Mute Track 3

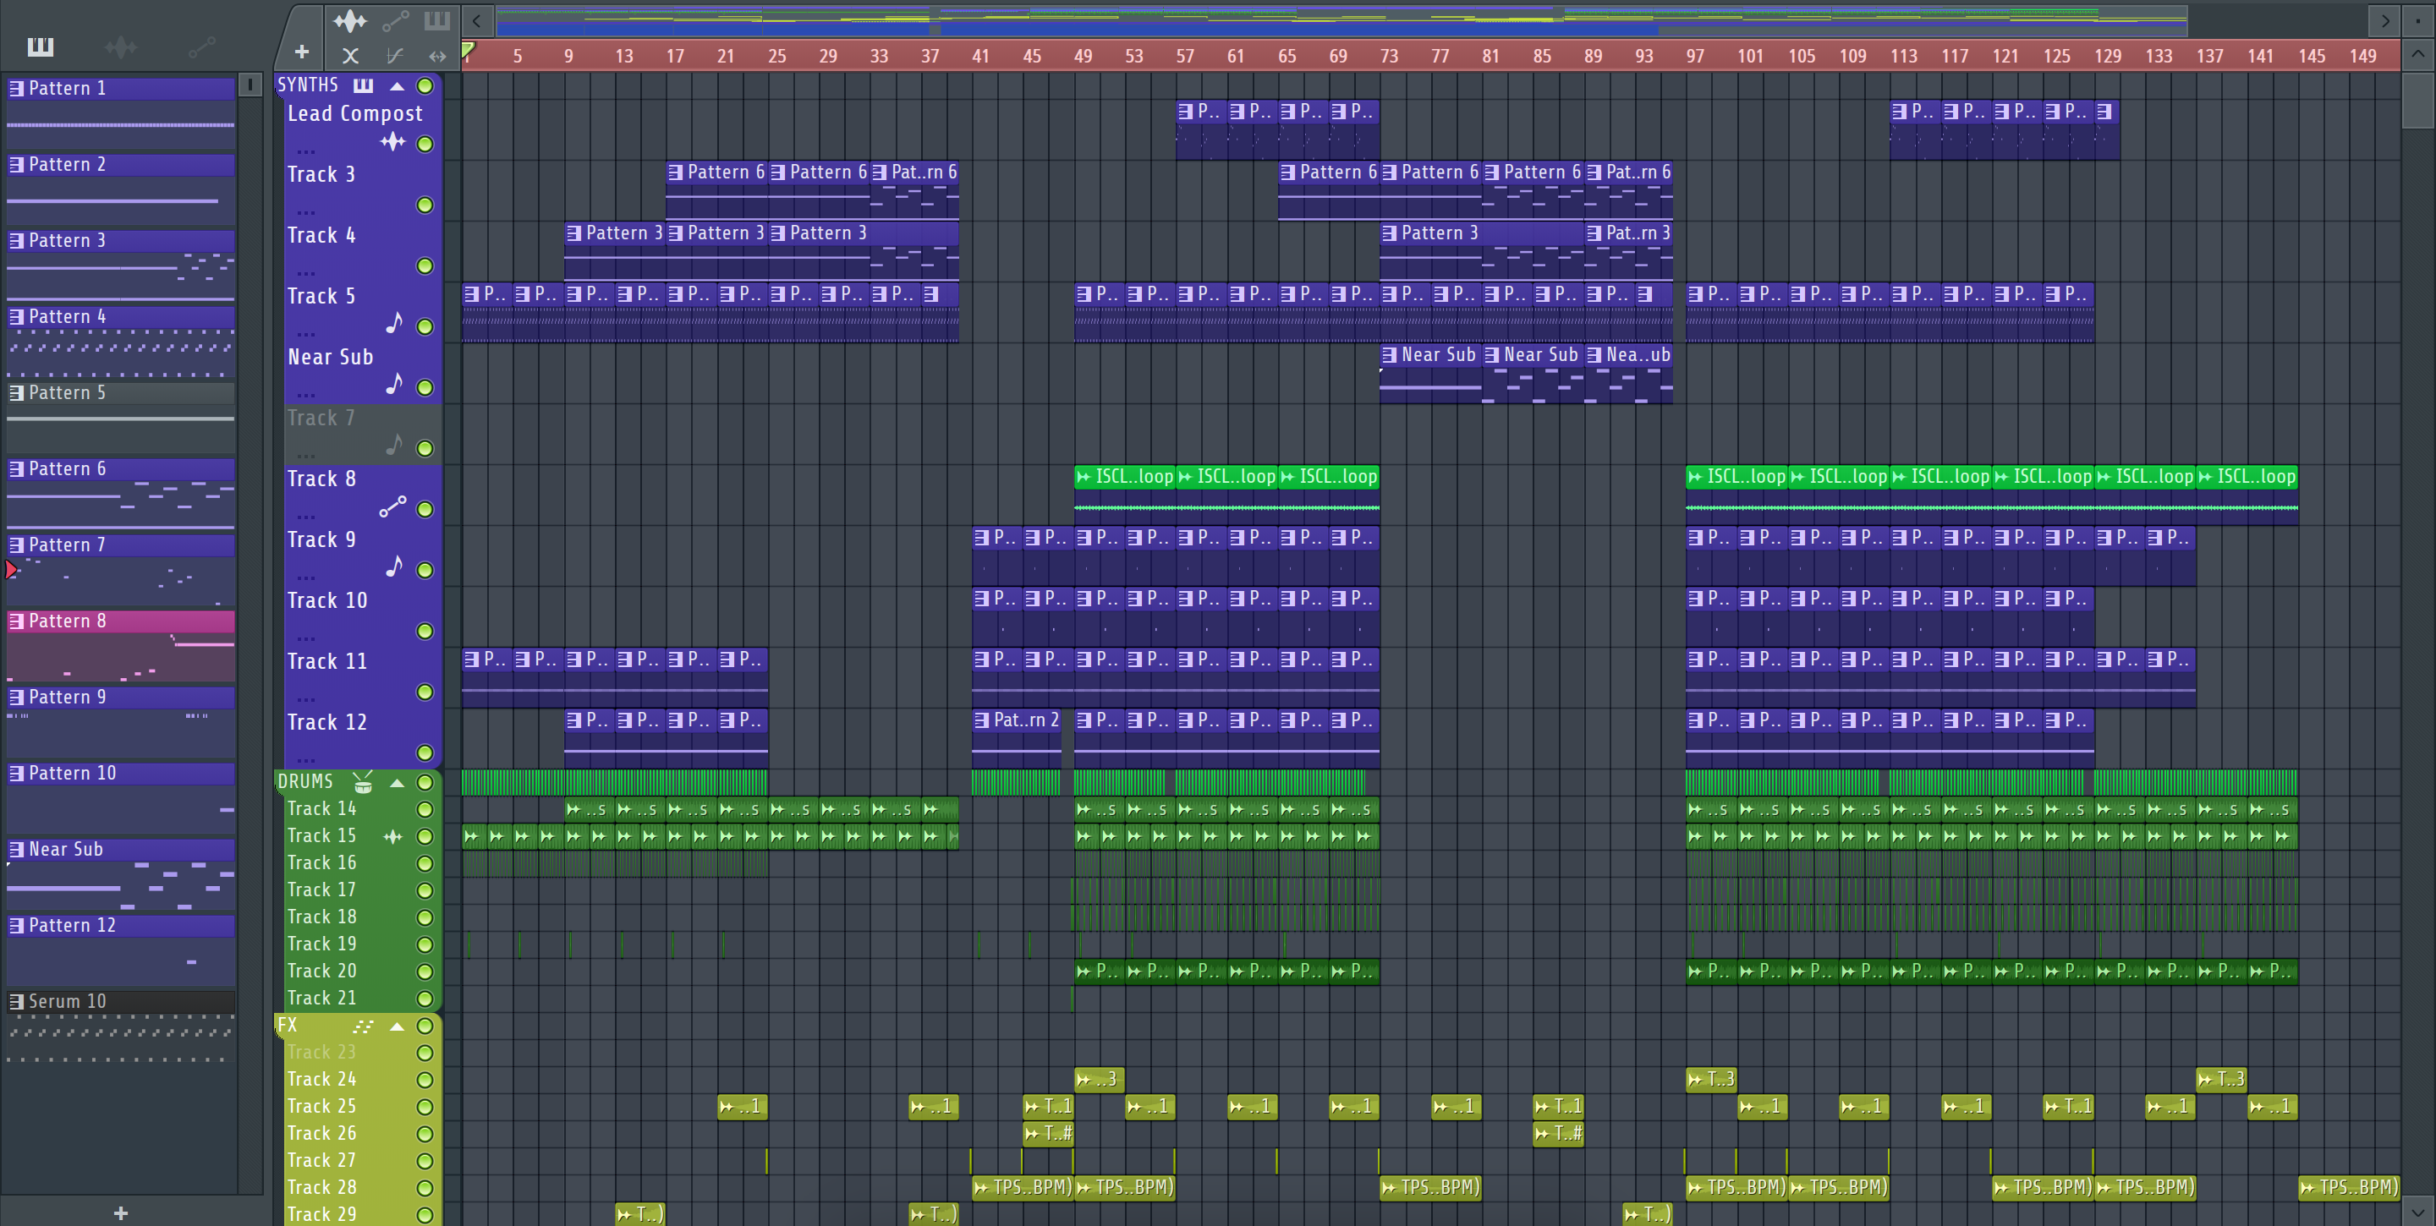[x=425, y=205]
